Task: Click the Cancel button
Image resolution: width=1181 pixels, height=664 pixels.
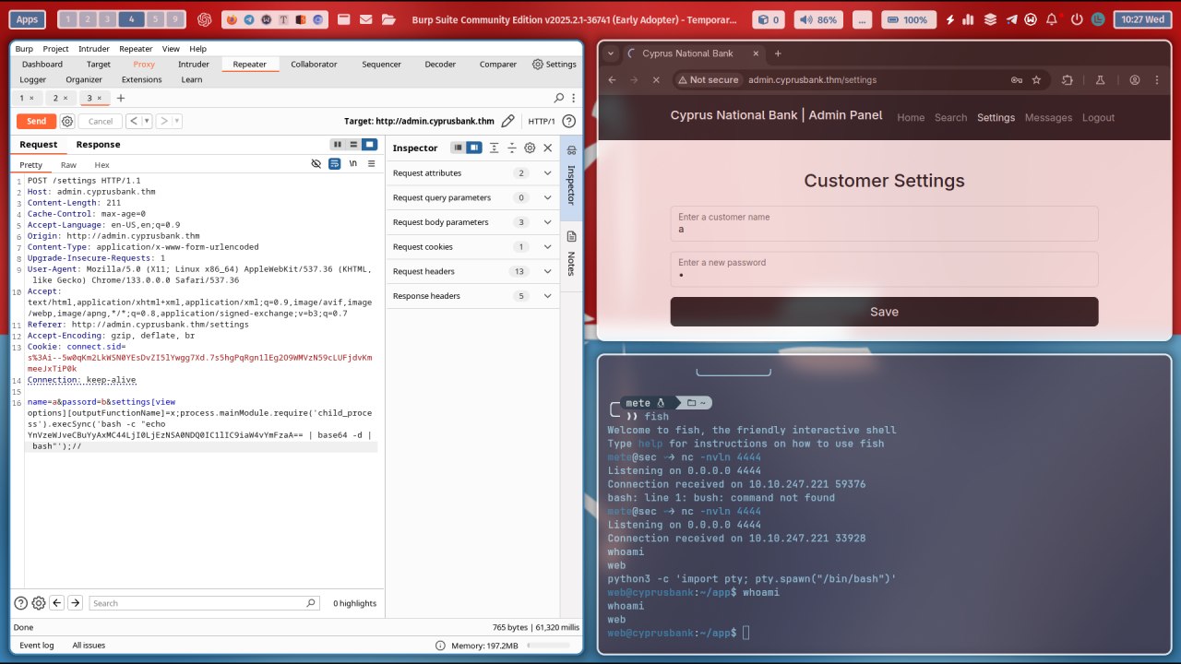Action: point(101,121)
